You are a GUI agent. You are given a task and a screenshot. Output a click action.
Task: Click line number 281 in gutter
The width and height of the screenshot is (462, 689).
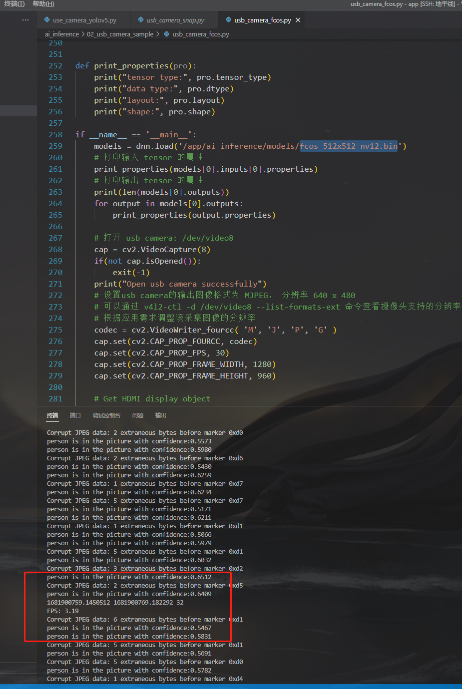(55, 399)
